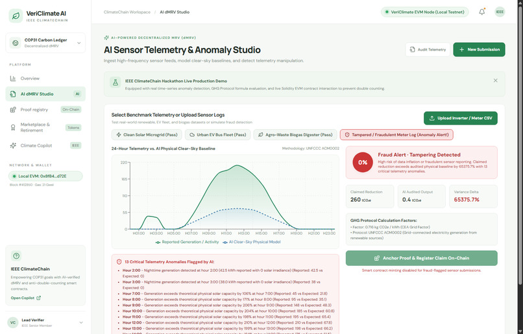
Task: Click the VeriClimate AI leaf logo
Action: tap(16, 16)
